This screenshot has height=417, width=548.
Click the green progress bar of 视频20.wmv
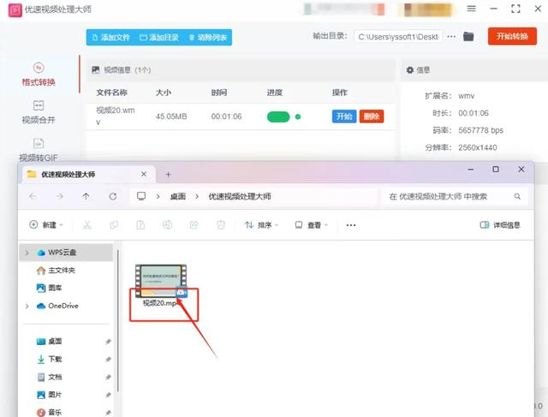278,116
